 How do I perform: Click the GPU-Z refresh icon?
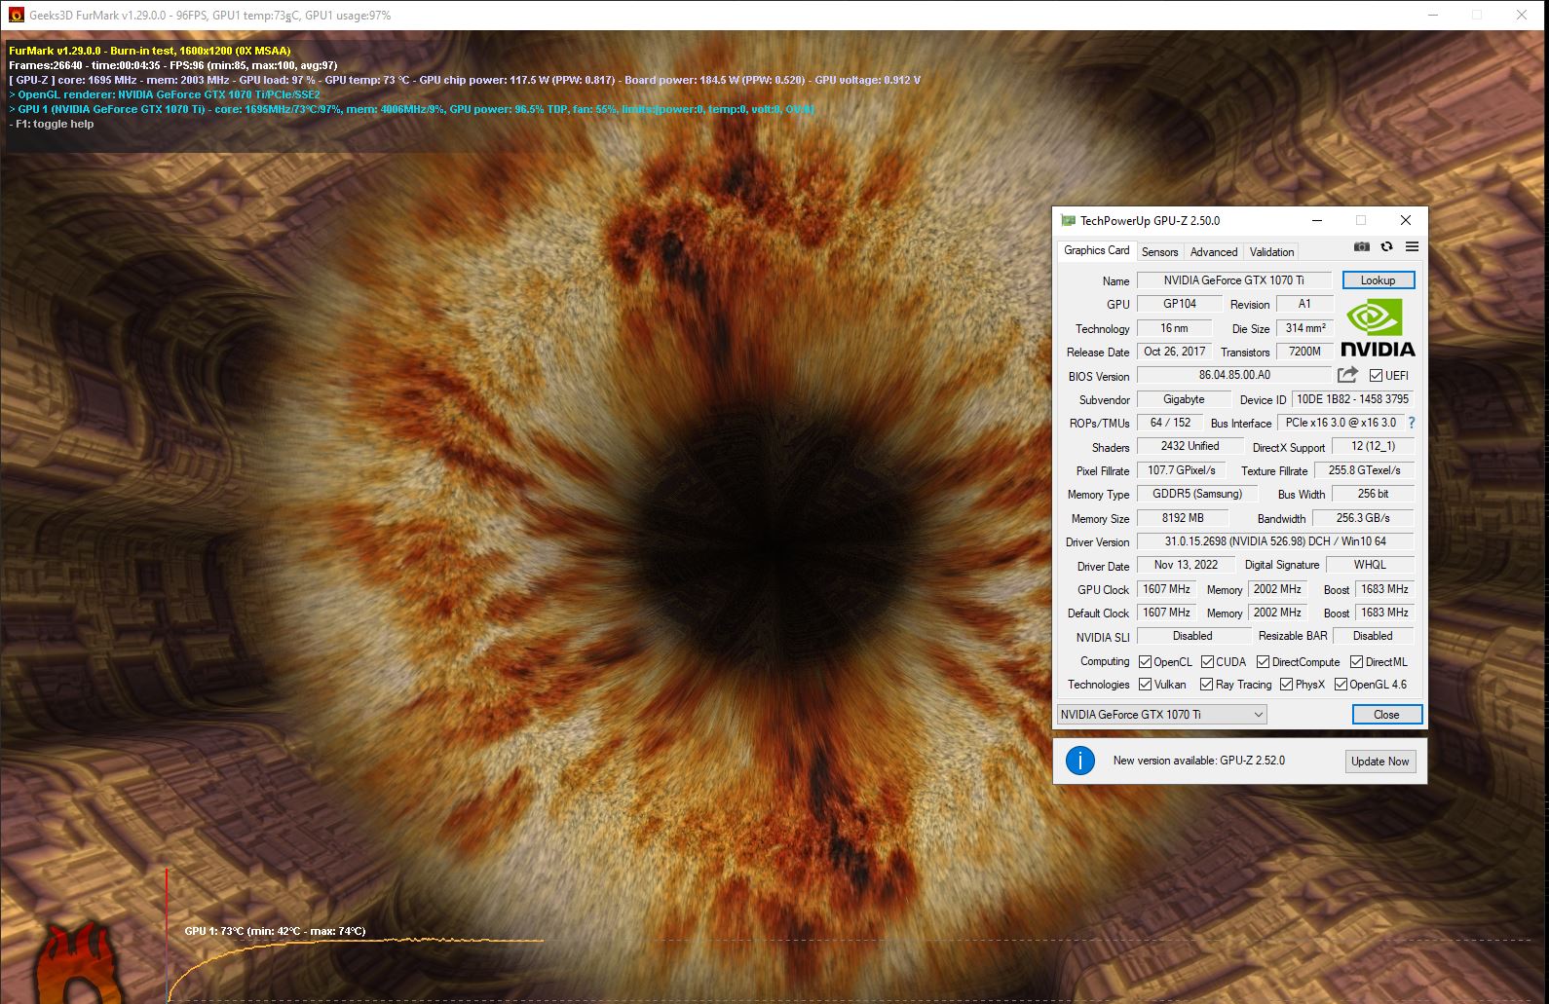click(1386, 247)
